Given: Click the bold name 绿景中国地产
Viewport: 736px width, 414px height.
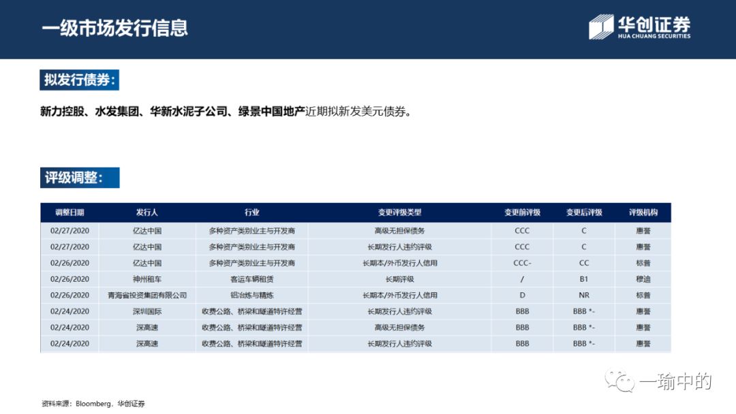Looking at the screenshot, I should (x=271, y=112).
